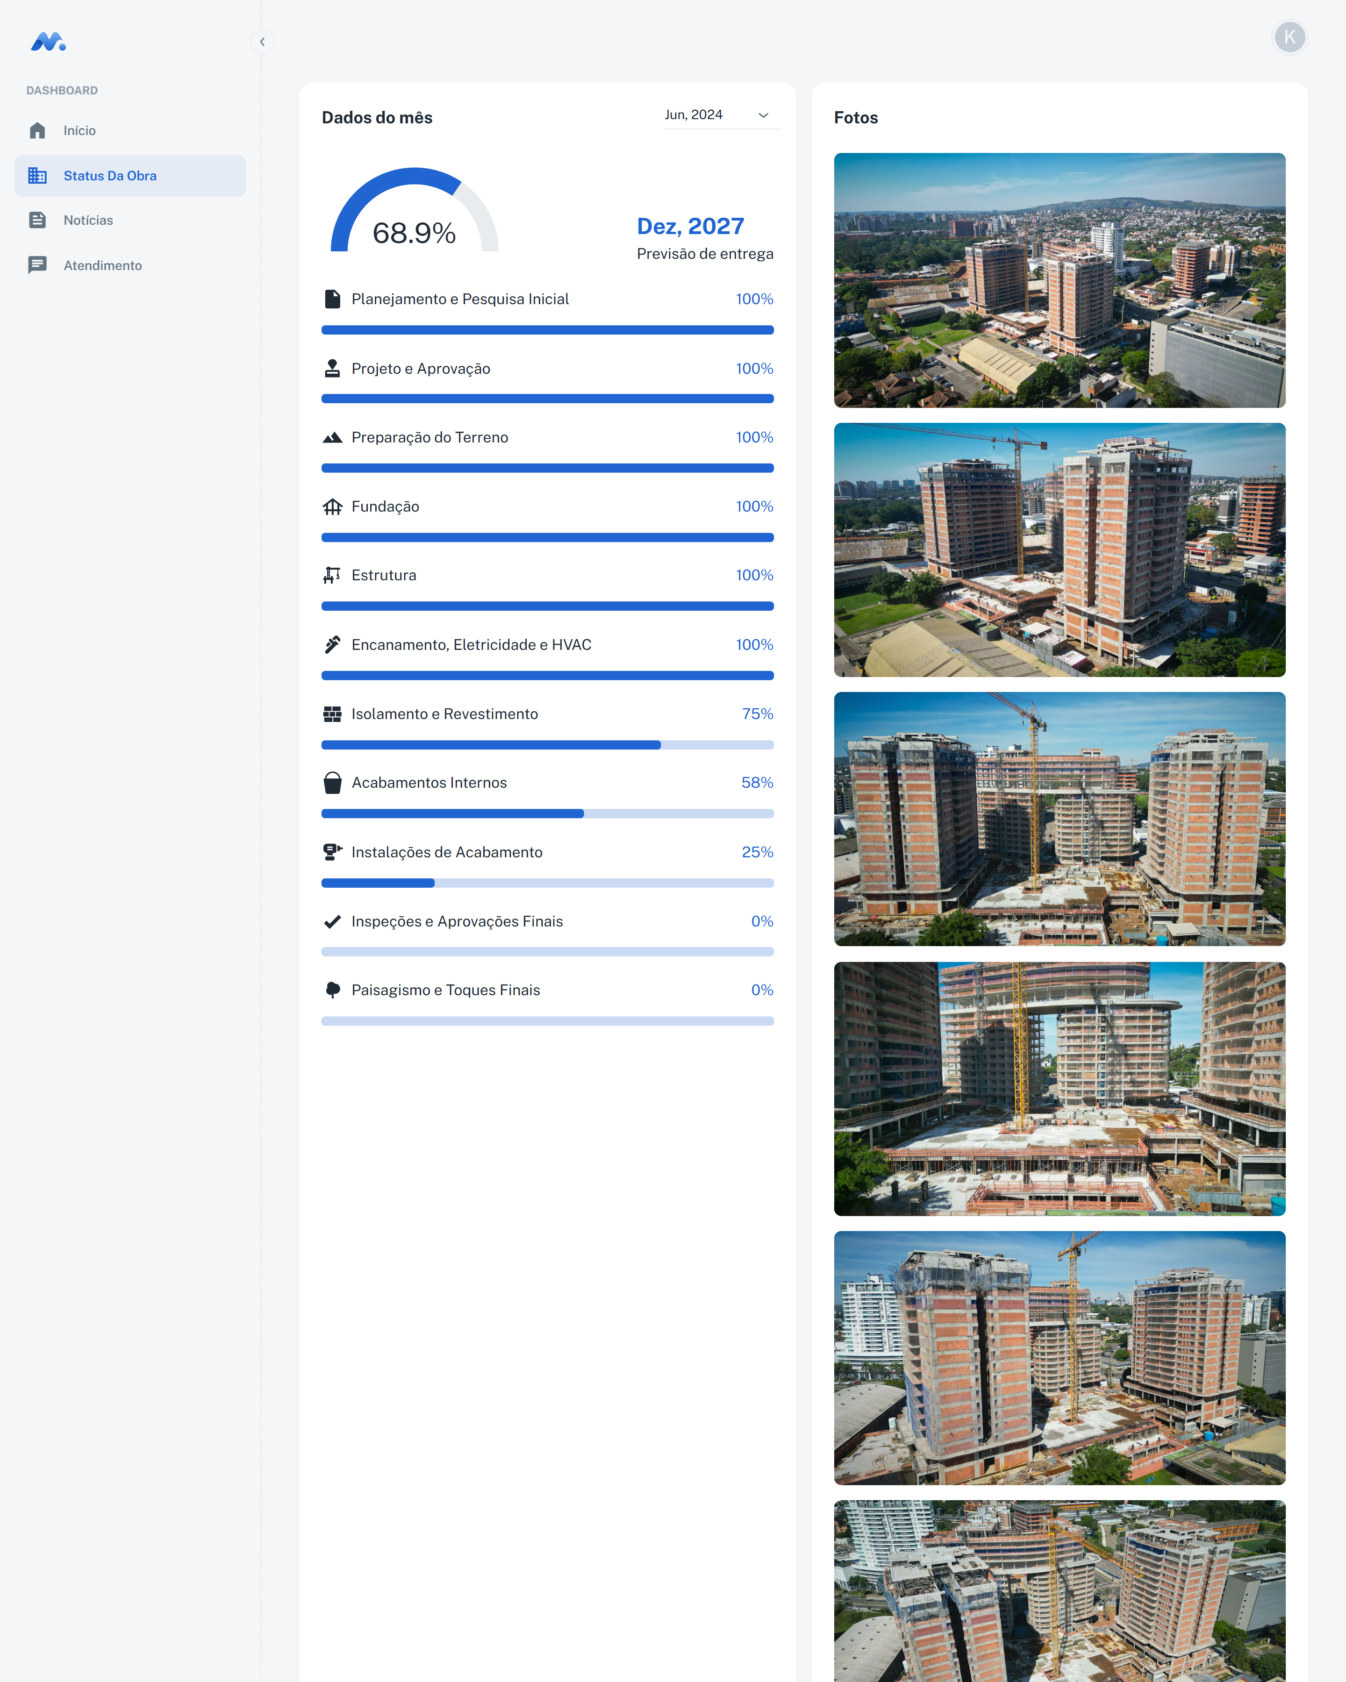Click the Encanamento plumbing wrench icon

[x=332, y=644]
